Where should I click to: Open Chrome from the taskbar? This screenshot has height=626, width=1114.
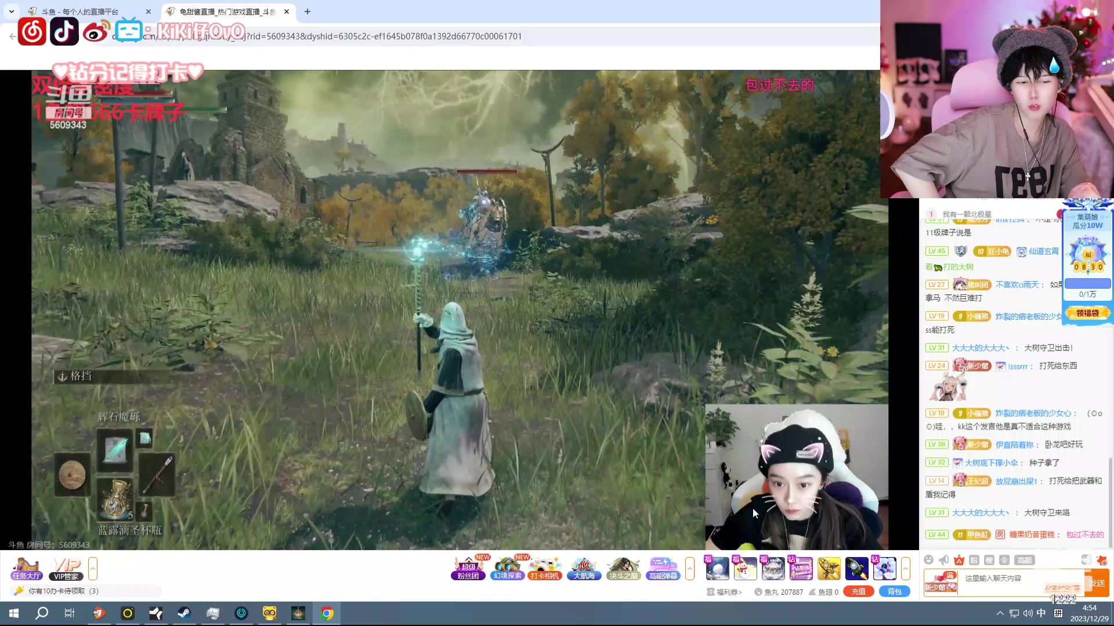pos(327,613)
